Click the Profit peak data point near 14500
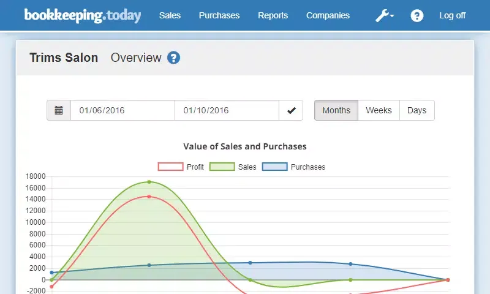Screen dimensions: 490x294 click(x=149, y=197)
